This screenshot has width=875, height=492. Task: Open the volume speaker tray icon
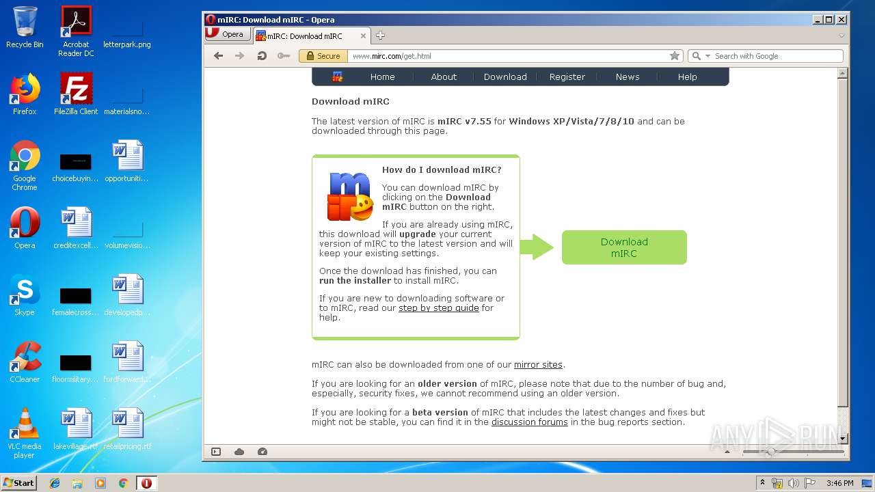pos(793,483)
